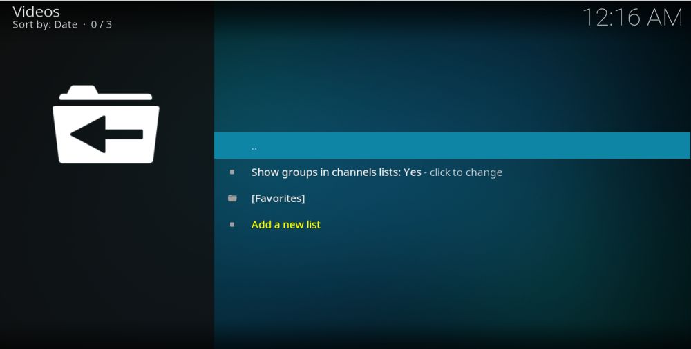Viewport: 691px width, 349px height.
Task: Click the large back-arrow folder icon
Action: coord(106,125)
